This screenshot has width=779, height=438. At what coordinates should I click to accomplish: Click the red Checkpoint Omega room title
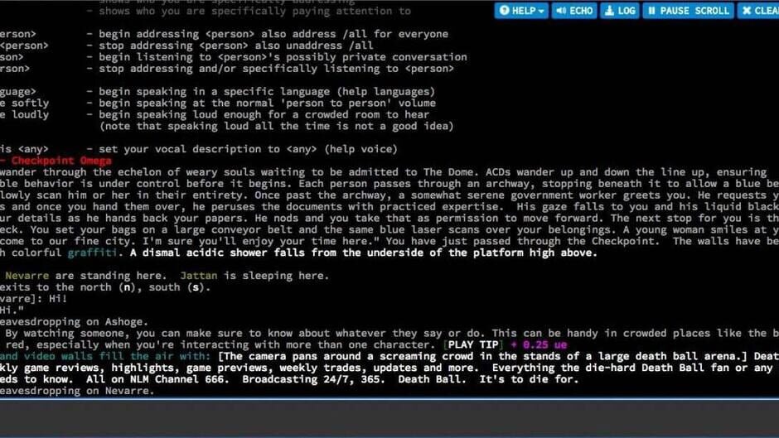pos(50,161)
